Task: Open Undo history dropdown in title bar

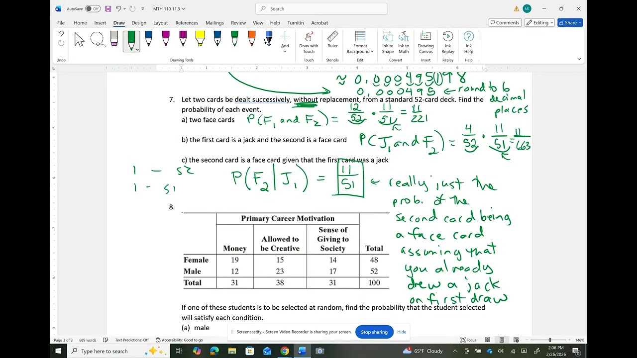Action: [x=124, y=8]
